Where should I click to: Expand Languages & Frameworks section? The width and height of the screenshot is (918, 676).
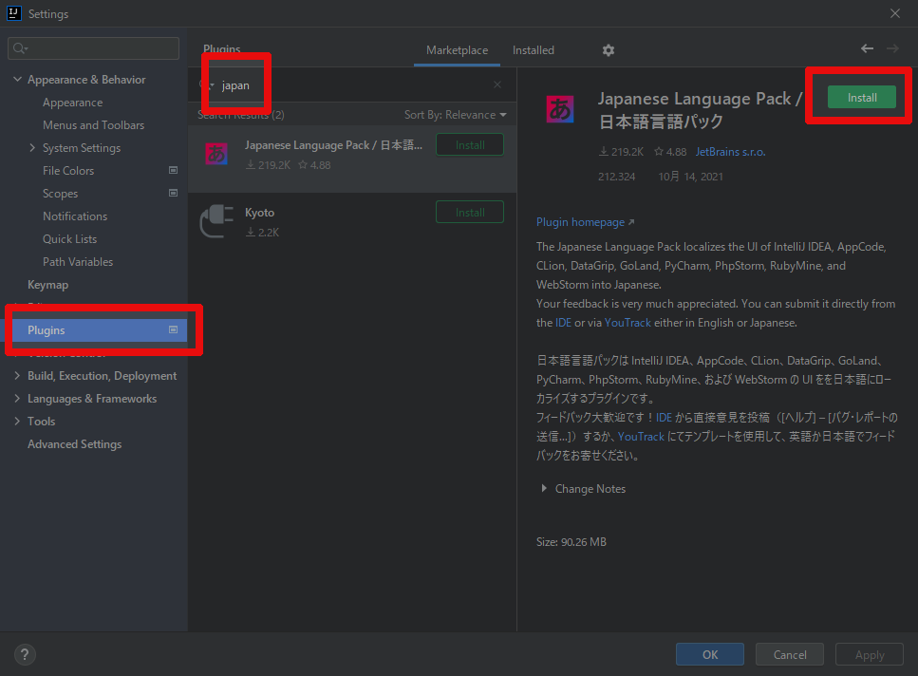click(17, 399)
